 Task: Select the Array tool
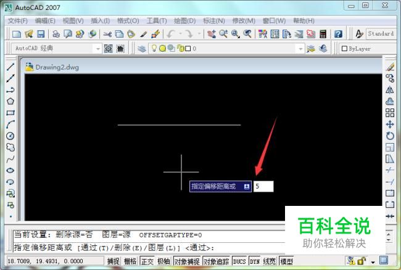coord(390,113)
